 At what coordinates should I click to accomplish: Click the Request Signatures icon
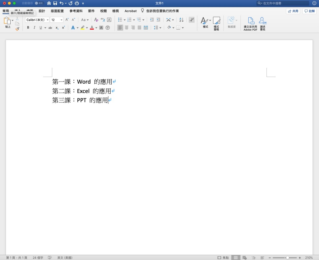(263, 24)
